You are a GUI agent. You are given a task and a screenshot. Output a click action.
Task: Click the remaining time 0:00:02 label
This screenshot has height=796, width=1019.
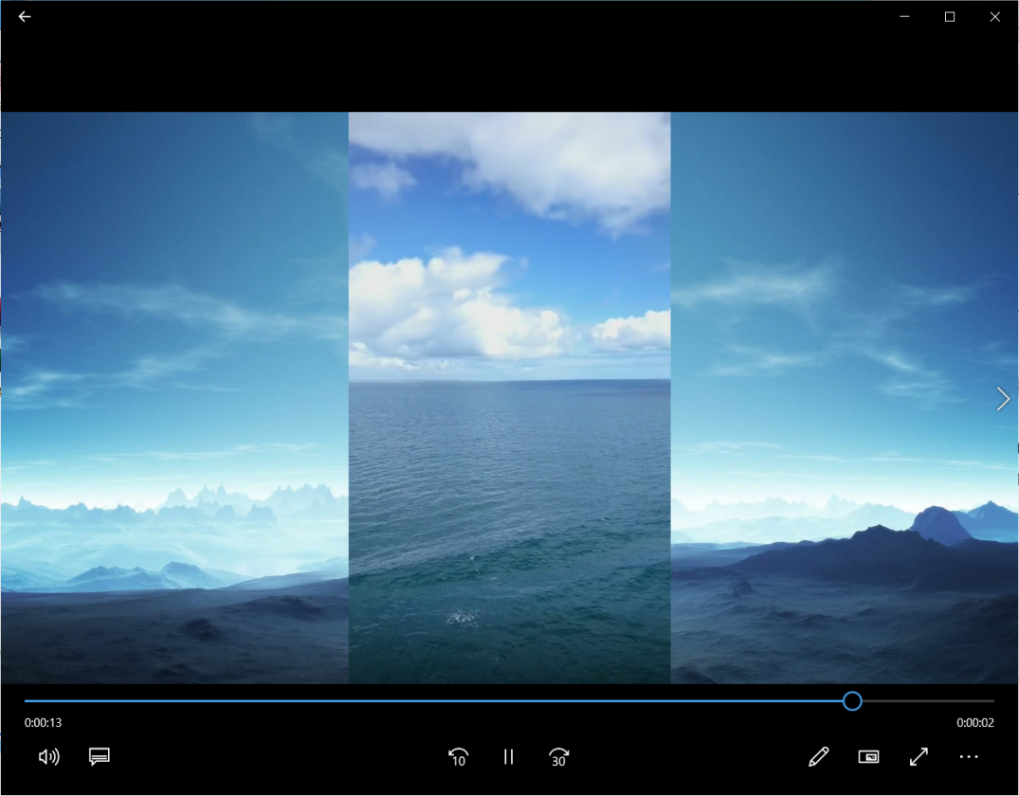pyautogui.click(x=974, y=723)
